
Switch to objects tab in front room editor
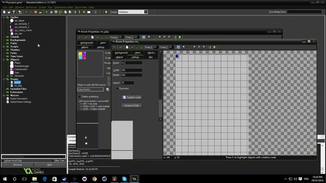pyautogui.click(x=119, y=57)
